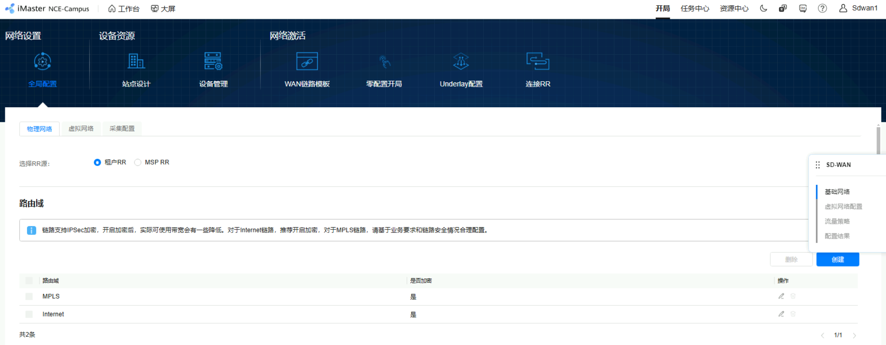Switch to the 虚拟网络 tab

click(81, 129)
